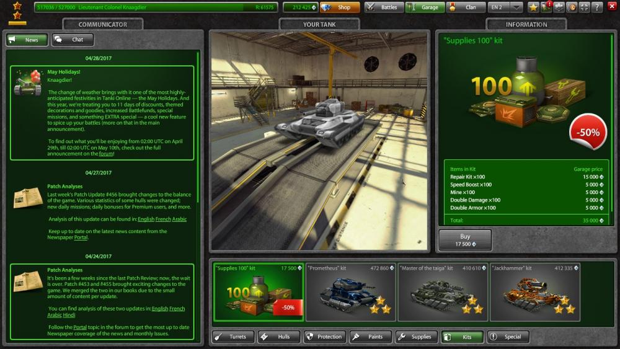Open the Shop with the diamond icon

point(340,7)
